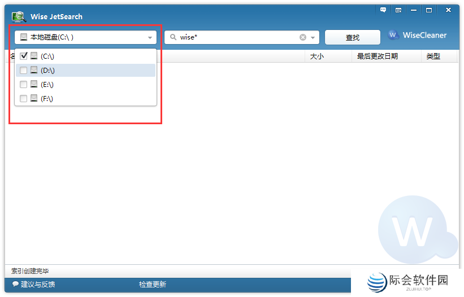
Task: Open the feedback chat bubble icon in title bar
Action: 383,10
